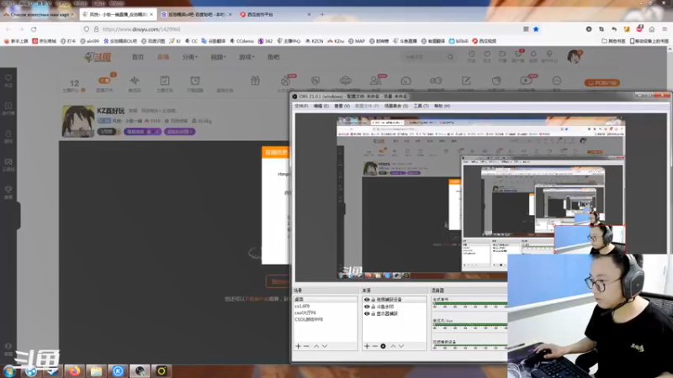Image resolution: width=673 pixels, height=378 pixels.
Task: Move scene up with the up arrow
Action: [316, 346]
